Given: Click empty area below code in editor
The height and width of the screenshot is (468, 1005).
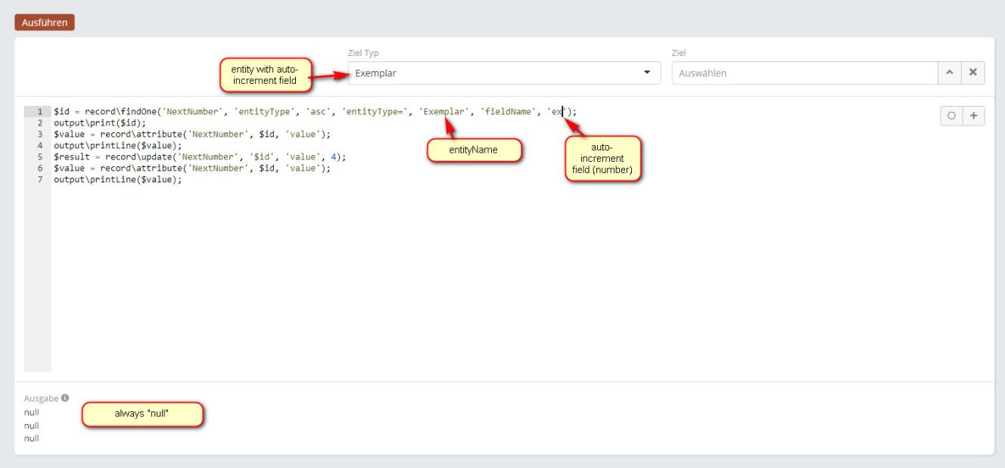Looking at the screenshot, I should (x=454, y=287).
